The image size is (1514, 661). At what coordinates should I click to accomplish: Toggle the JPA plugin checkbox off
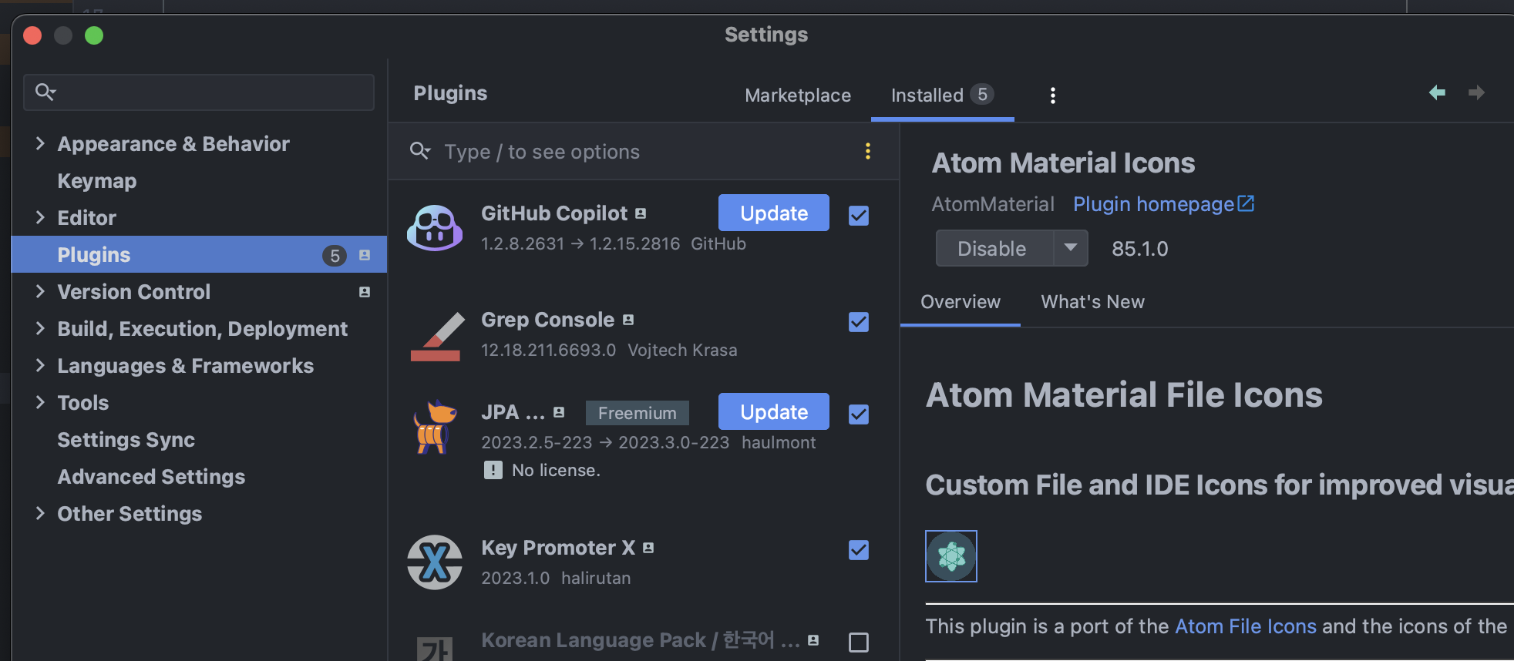(x=859, y=414)
